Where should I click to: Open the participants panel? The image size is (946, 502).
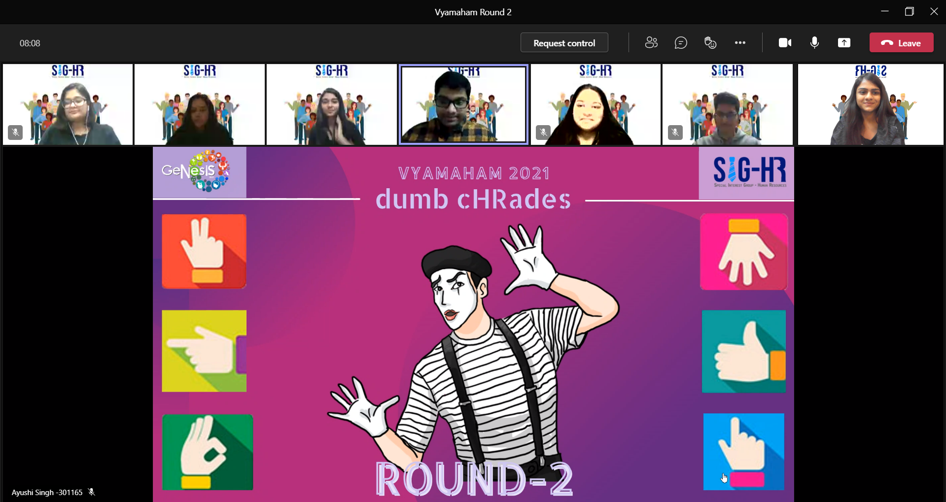651,43
